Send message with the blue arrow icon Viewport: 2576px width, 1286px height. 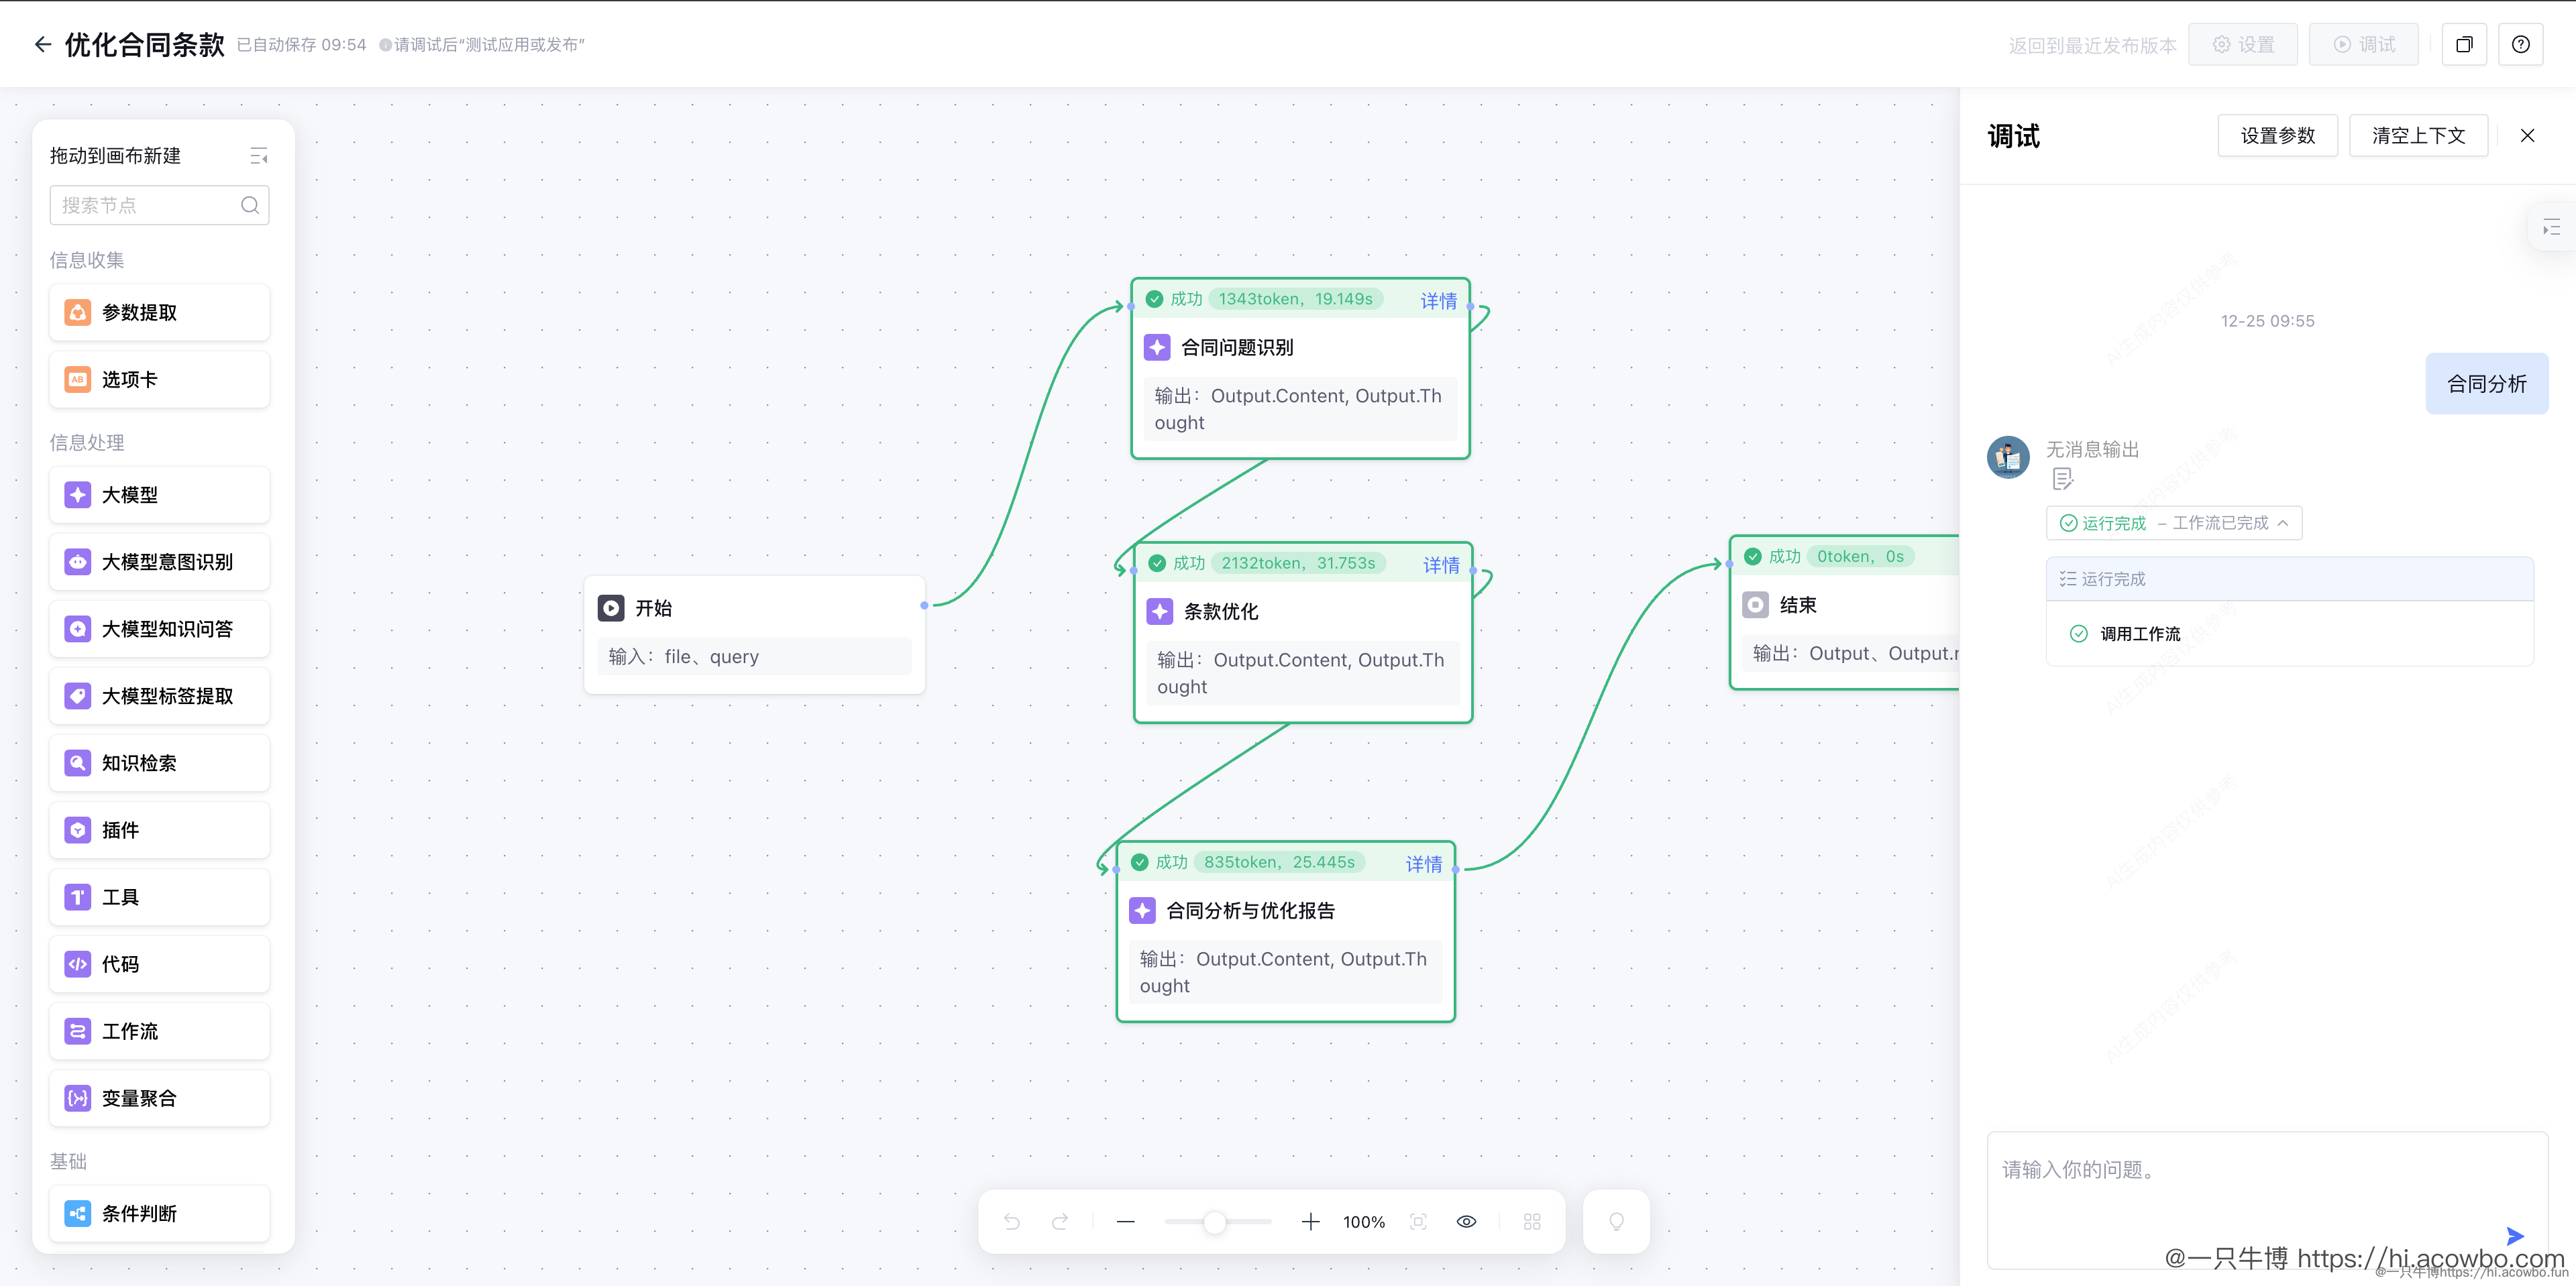(2516, 1235)
